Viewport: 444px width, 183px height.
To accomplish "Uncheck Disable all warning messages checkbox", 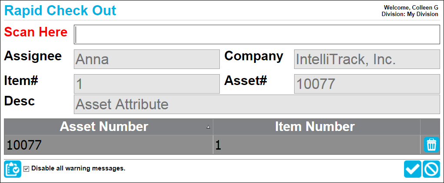I will [x=27, y=169].
